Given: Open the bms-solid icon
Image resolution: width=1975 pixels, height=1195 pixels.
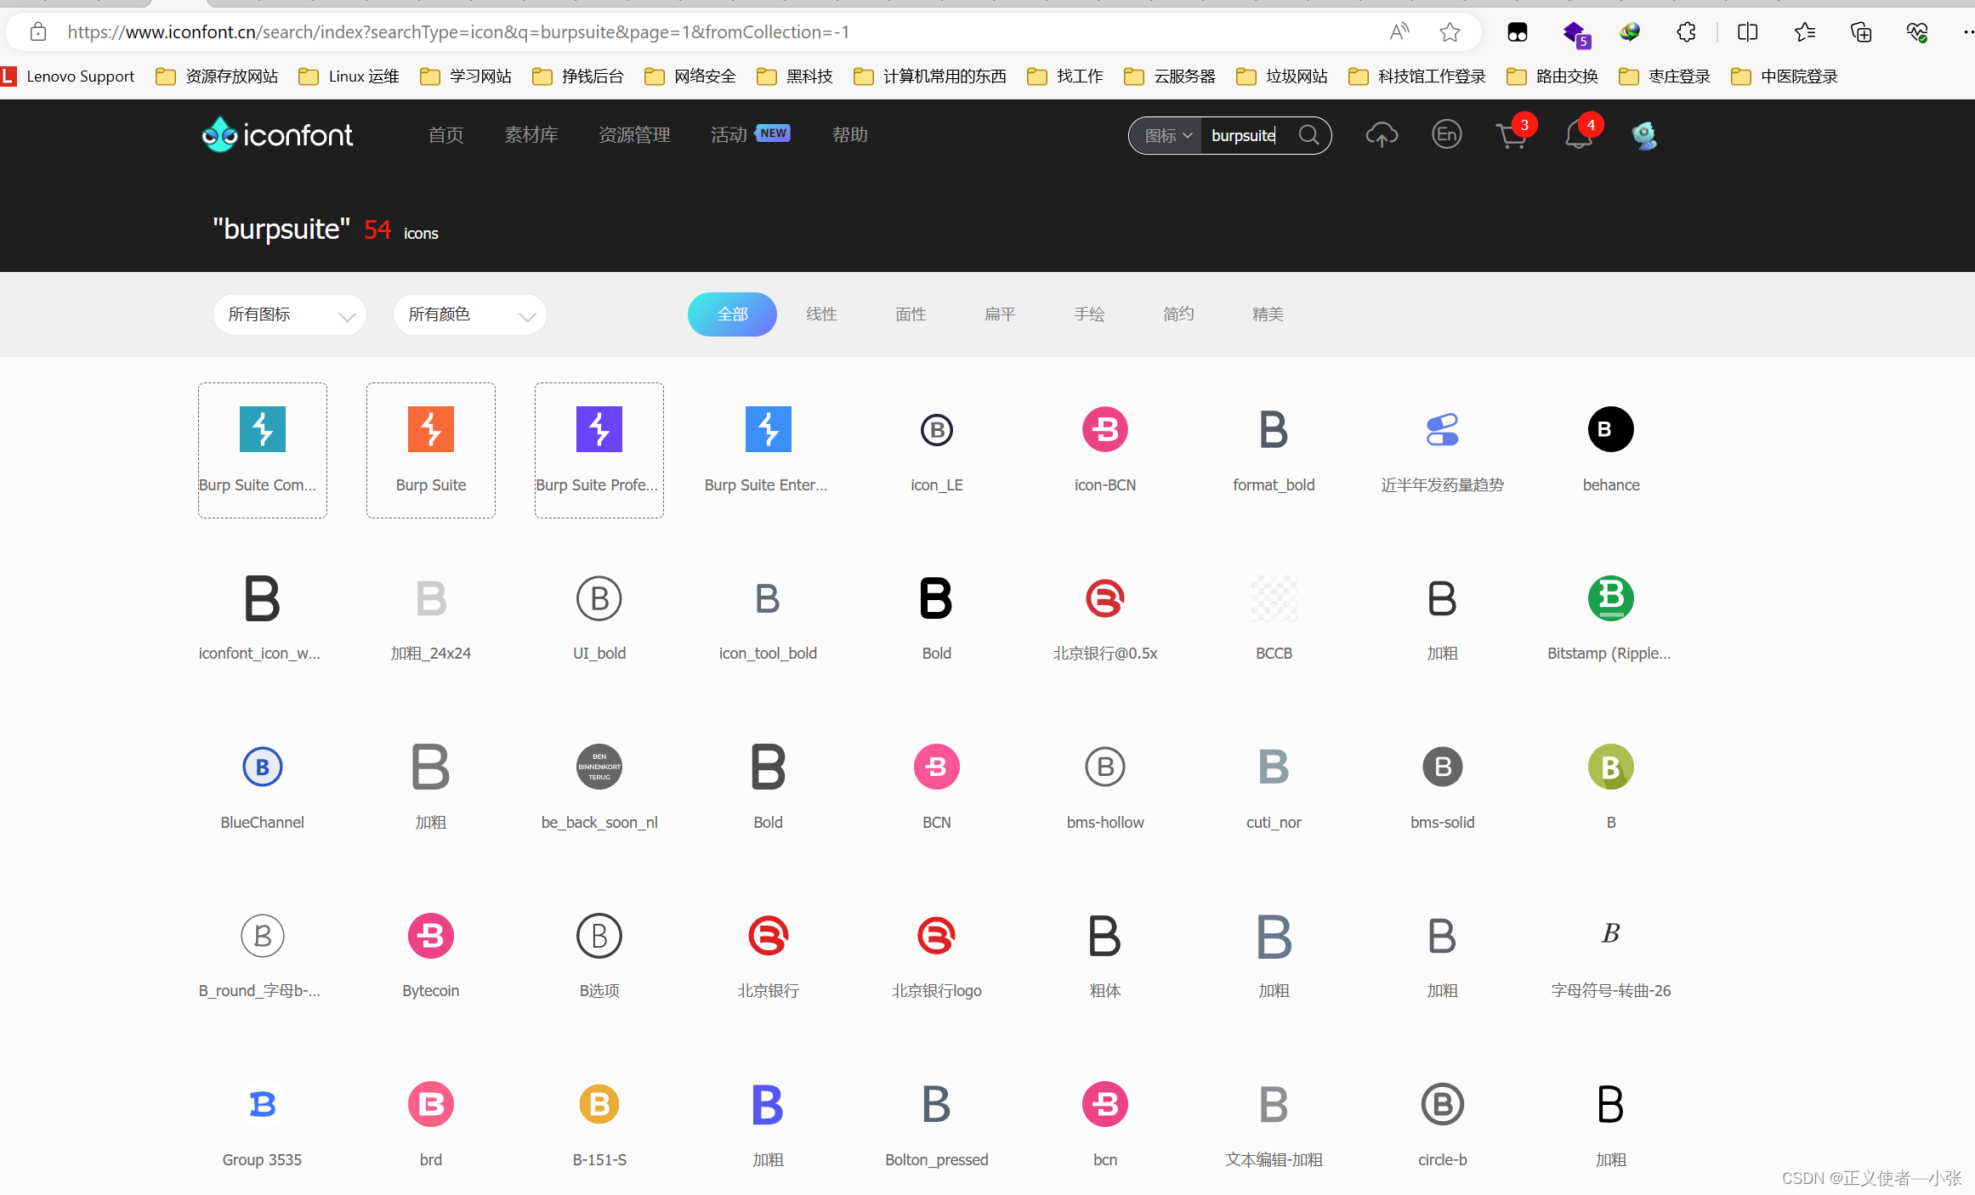Looking at the screenshot, I should tap(1443, 767).
